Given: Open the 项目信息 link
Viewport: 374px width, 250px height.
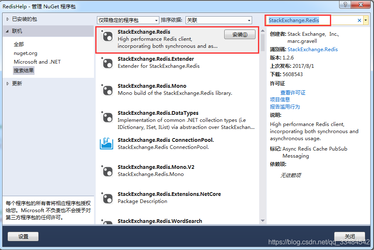Looking at the screenshot, I should click(280, 99).
